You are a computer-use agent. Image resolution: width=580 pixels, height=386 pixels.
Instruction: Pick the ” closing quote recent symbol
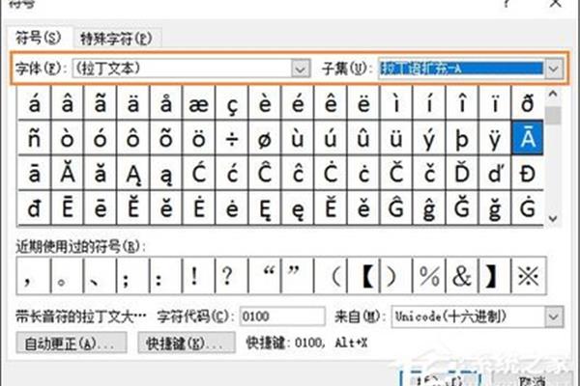(x=298, y=276)
